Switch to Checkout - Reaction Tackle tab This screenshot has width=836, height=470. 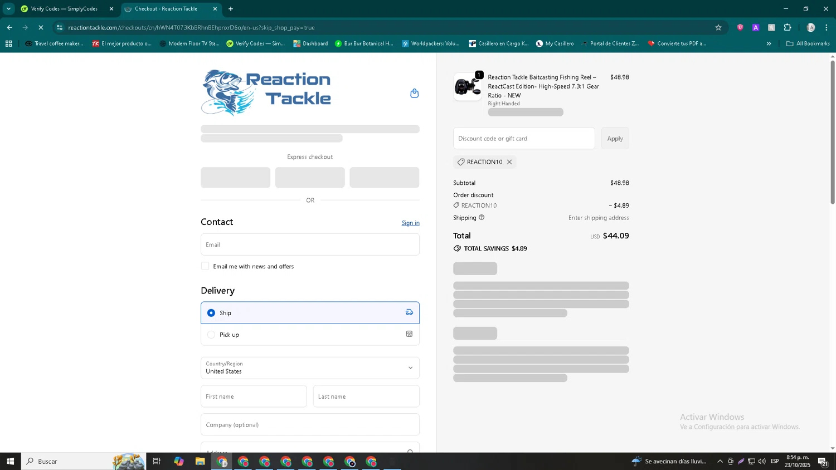pos(166,9)
